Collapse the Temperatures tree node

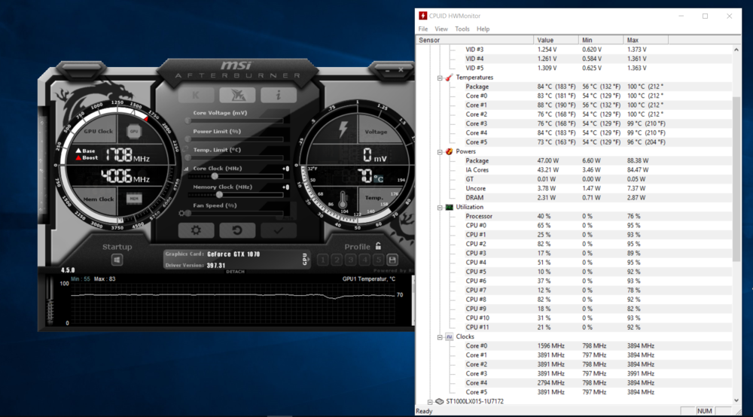(x=440, y=78)
